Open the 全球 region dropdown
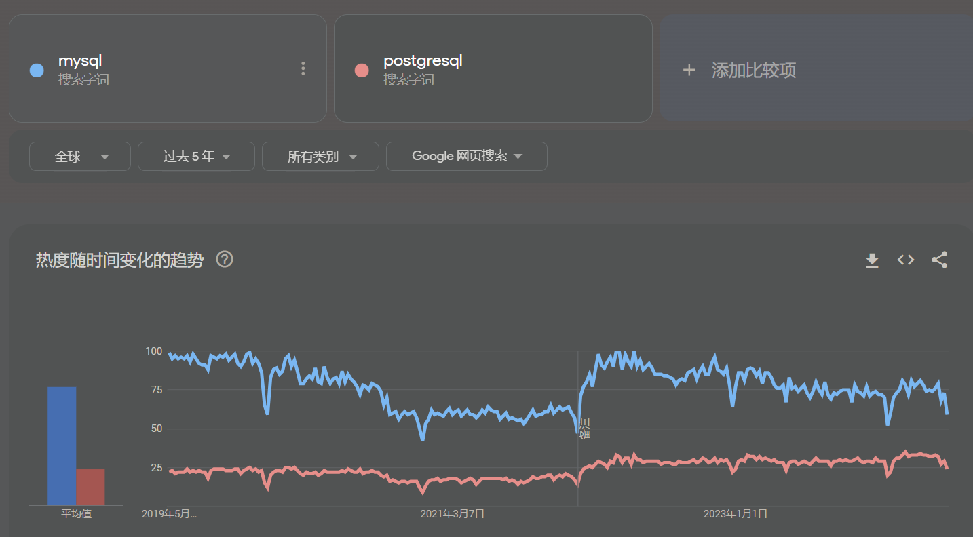This screenshot has width=973, height=537. (79, 156)
